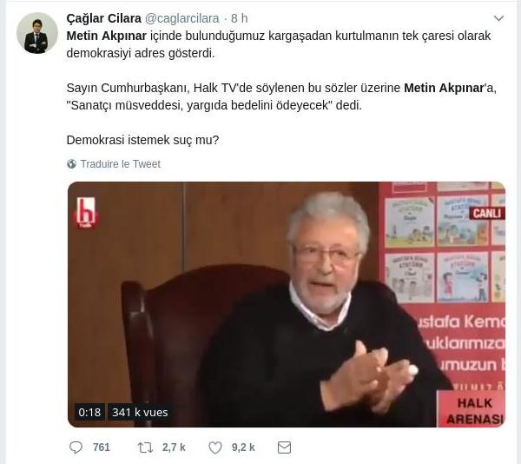Click the 761 replies count
Screen dimensions: 521x464
[102, 447]
